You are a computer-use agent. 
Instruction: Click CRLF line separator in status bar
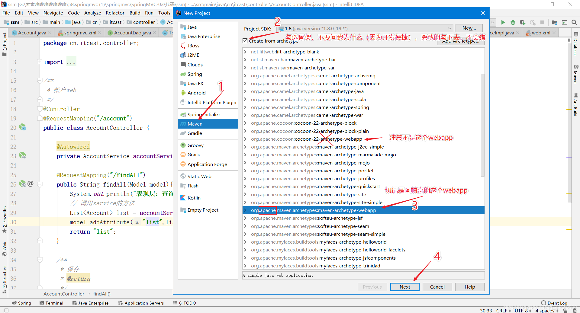click(x=504, y=310)
